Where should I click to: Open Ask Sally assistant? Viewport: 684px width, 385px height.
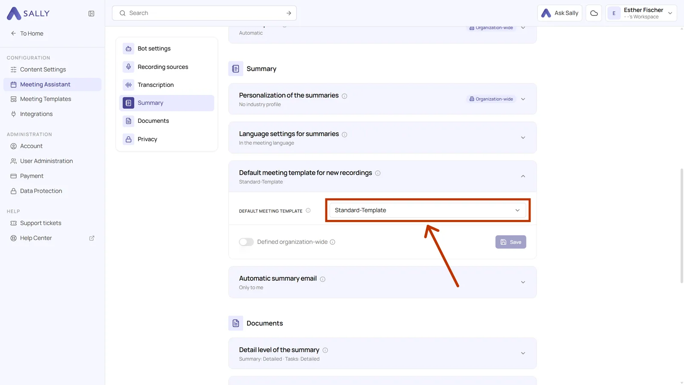point(560,13)
